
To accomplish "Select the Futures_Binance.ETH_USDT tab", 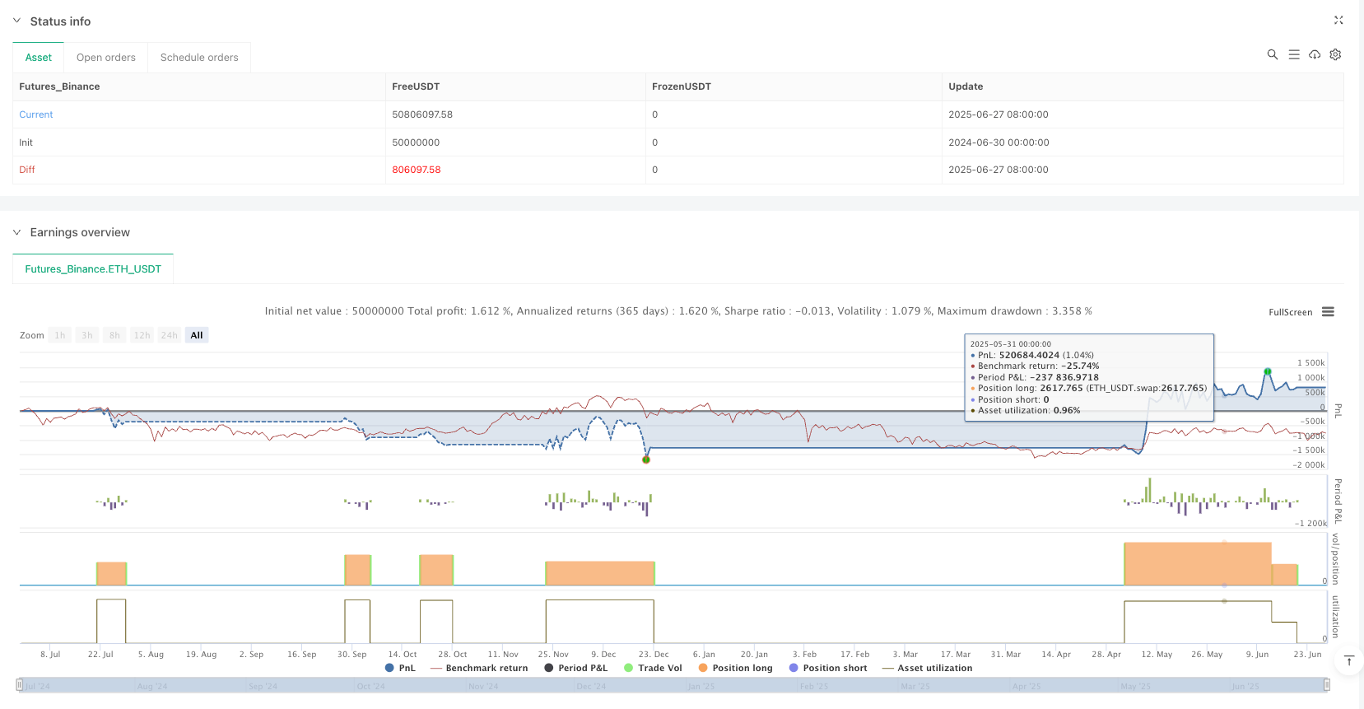I will 93,269.
